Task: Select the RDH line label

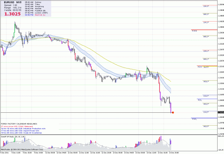Action: pos(200,67)
